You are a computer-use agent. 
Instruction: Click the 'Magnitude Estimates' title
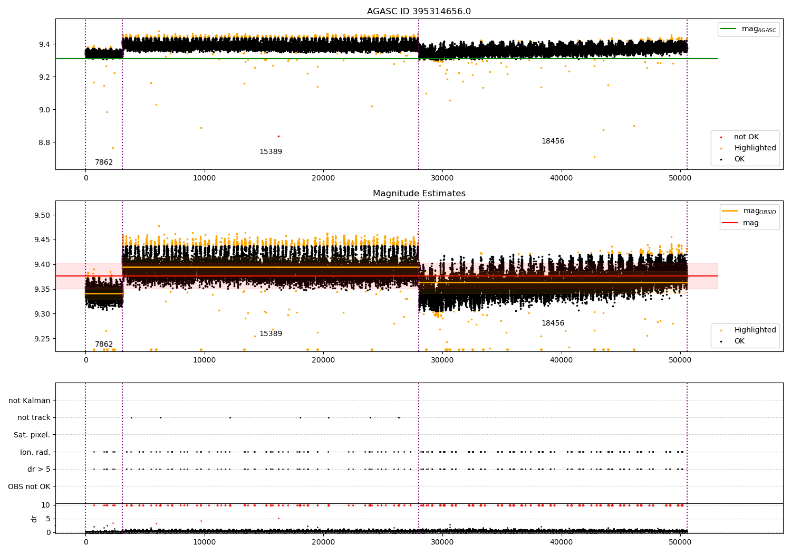[419, 194]
